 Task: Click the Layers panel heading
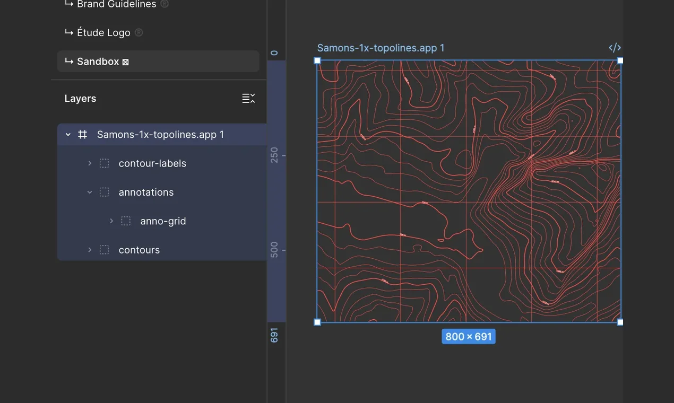coord(80,99)
